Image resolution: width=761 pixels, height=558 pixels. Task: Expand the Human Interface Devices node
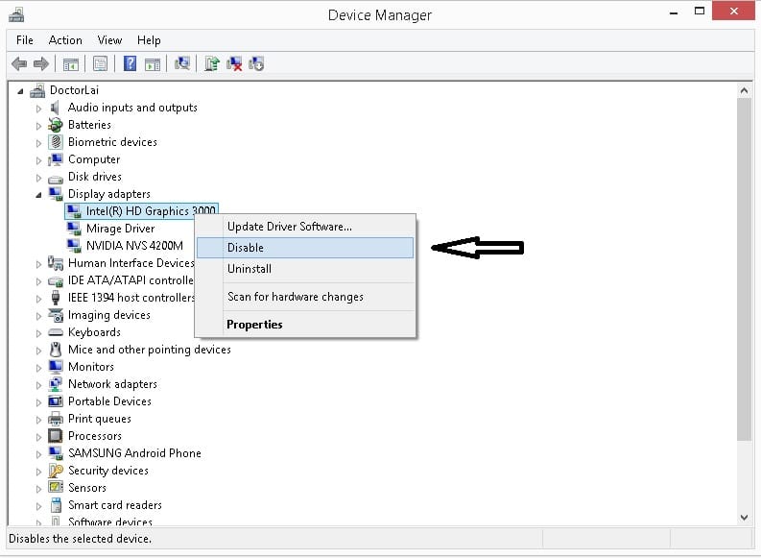pos(38,264)
